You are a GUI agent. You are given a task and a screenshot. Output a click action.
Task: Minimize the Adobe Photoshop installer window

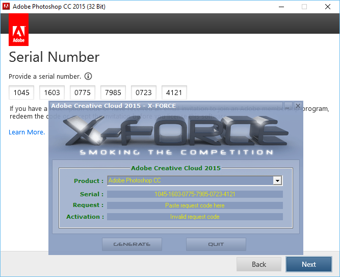[x=281, y=7]
